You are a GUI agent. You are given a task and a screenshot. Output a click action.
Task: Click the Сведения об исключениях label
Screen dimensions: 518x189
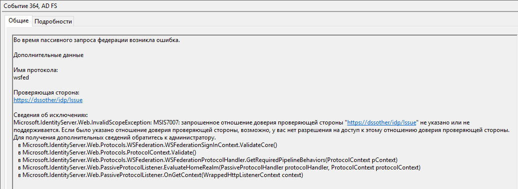point(51,115)
